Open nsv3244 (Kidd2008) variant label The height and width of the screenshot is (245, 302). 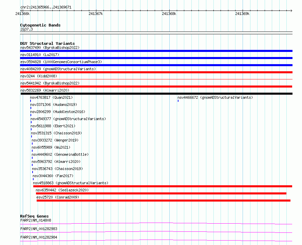click(39, 76)
